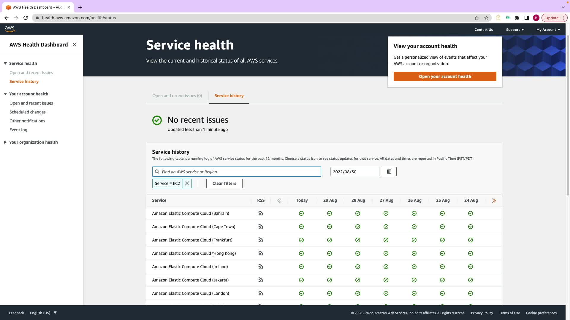Click the AWS logo

click(9, 29)
